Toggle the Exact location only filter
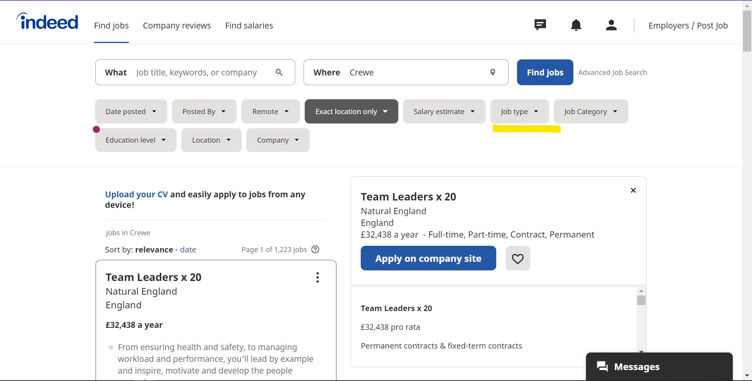Screen dimensions: 752x381 point(351,111)
